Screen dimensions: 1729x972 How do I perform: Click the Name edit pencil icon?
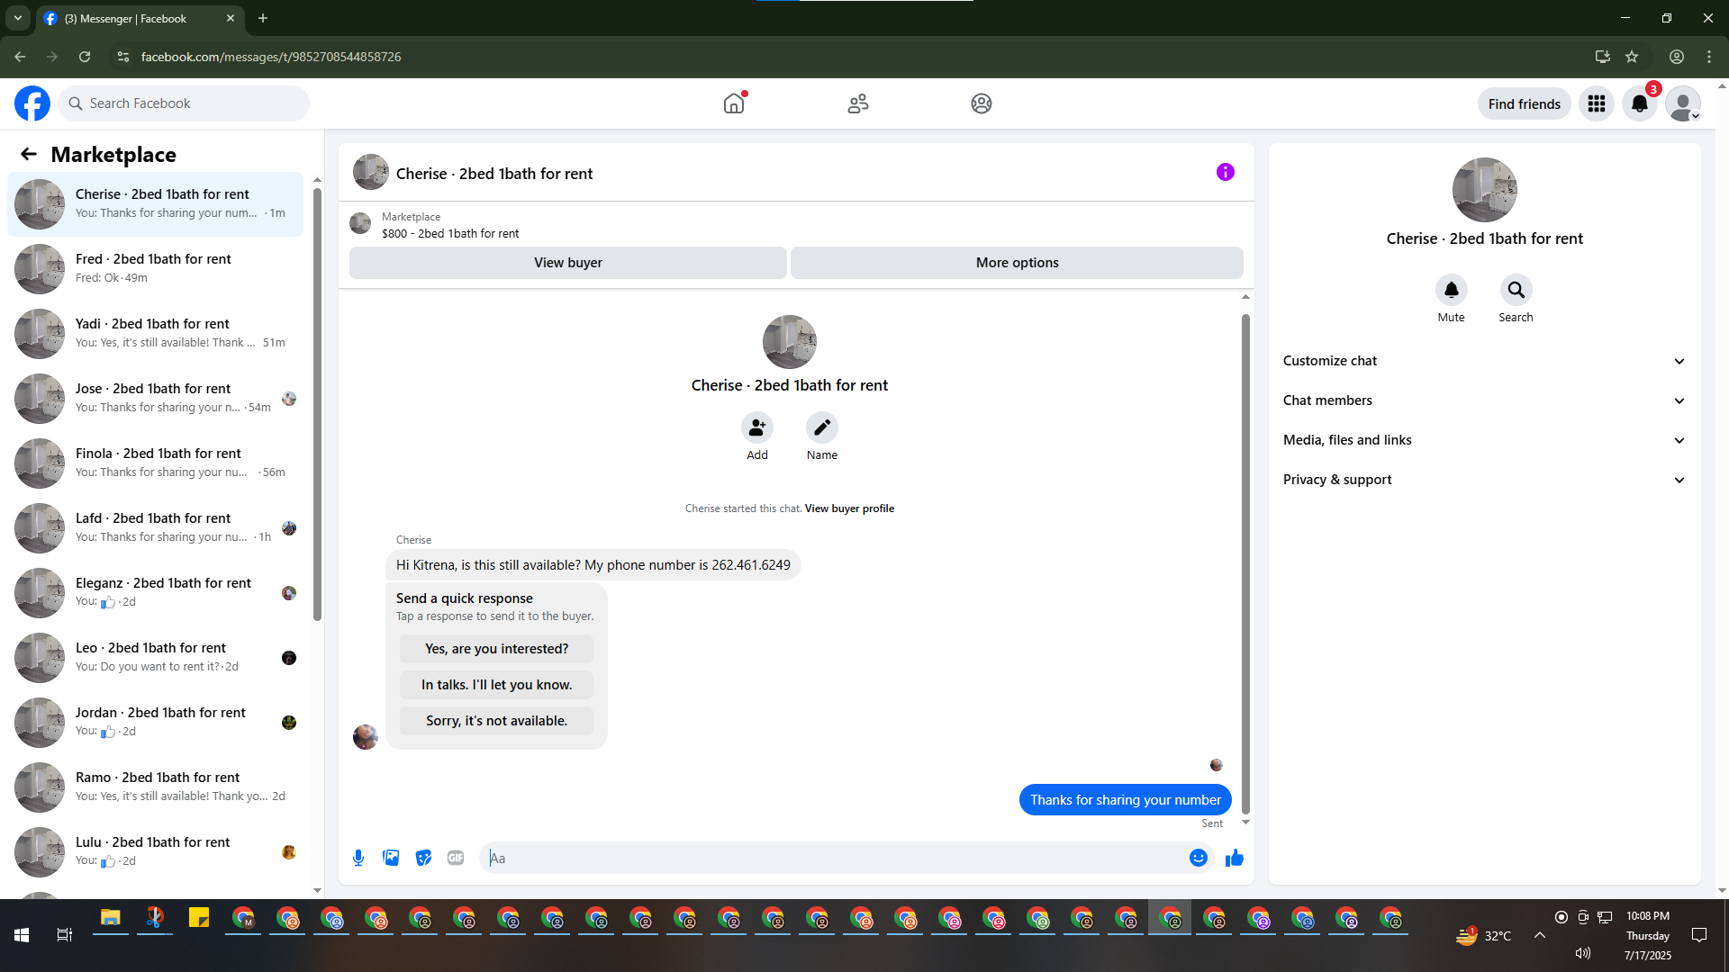(822, 427)
